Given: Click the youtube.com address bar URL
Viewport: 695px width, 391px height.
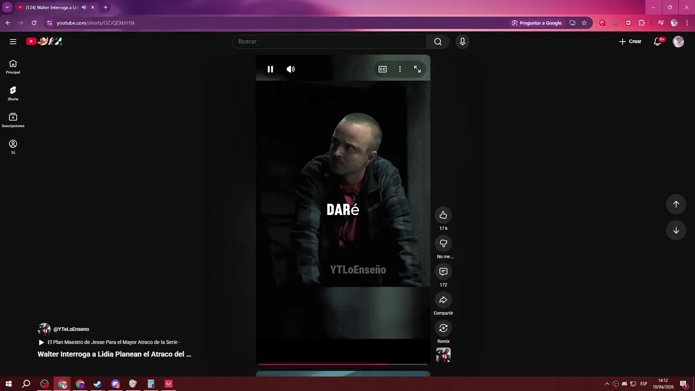Looking at the screenshot, I should point(96,23).
